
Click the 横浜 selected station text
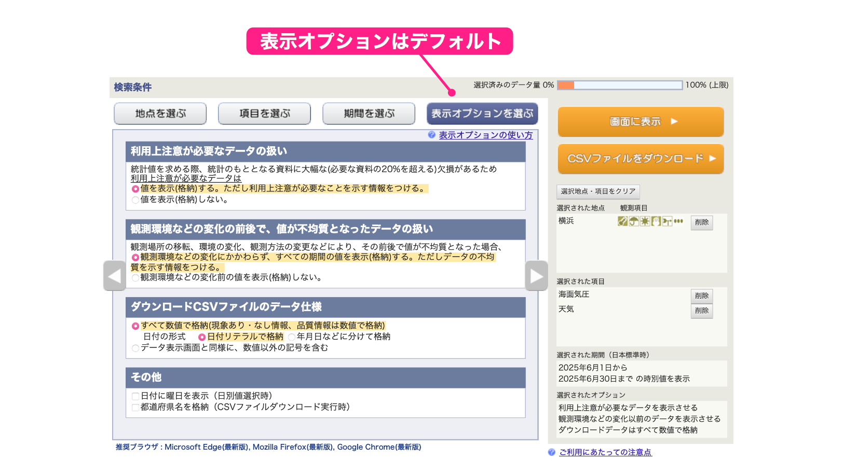(x=566, y=221)
